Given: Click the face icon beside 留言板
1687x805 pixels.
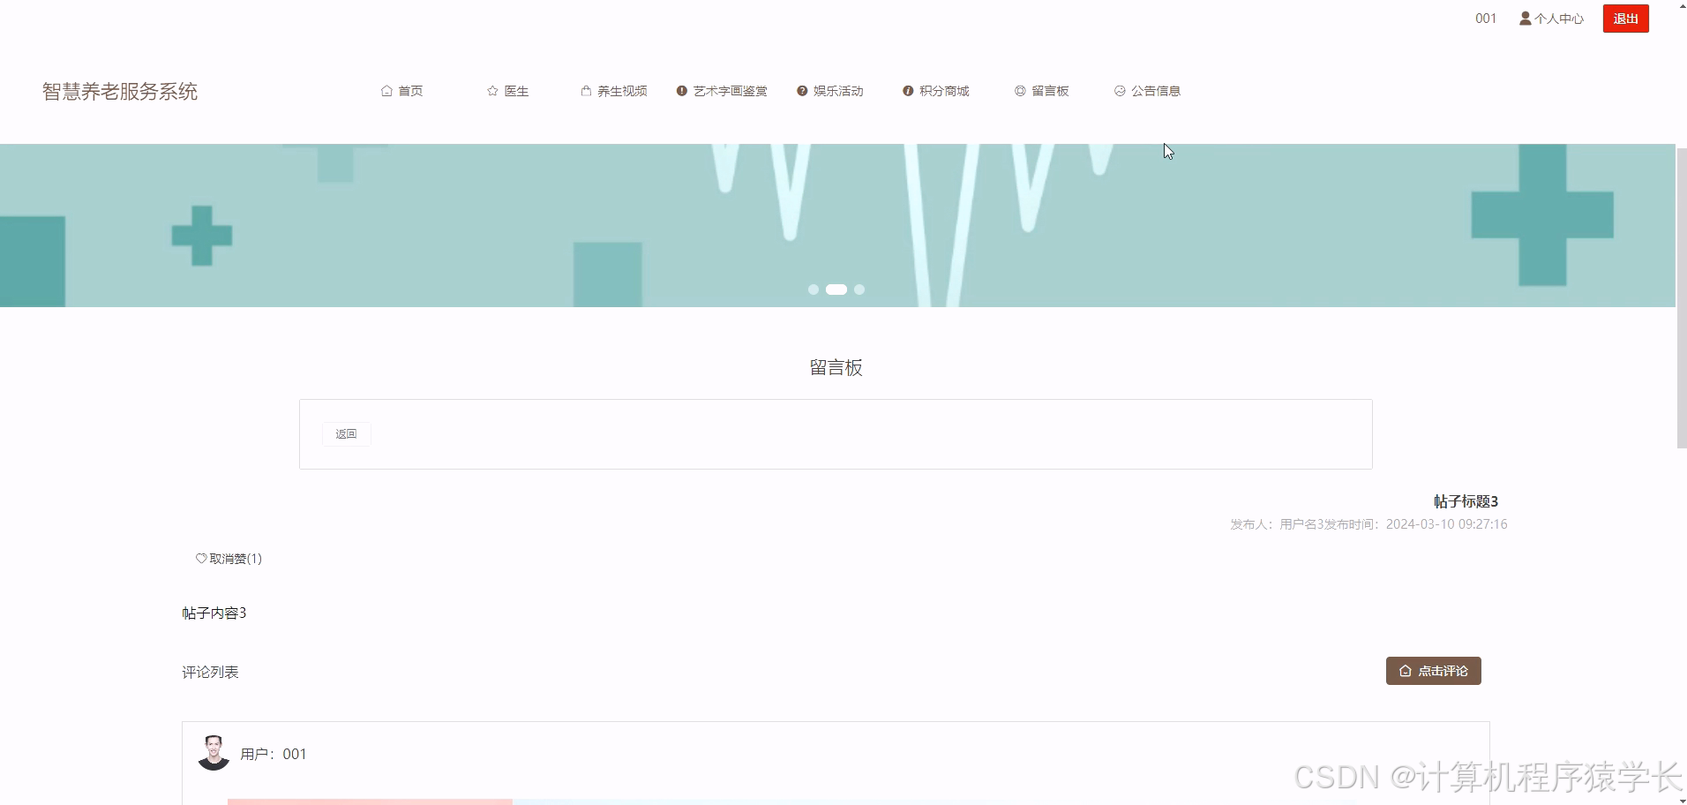Looking at the screenshot, I should click(1018, 90).
